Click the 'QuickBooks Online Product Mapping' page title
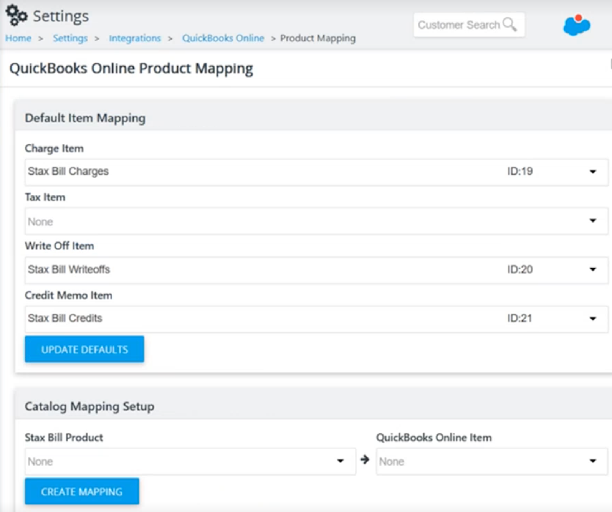Image resolution: width=612 pixels, height=512 pixels. point(131,68)
